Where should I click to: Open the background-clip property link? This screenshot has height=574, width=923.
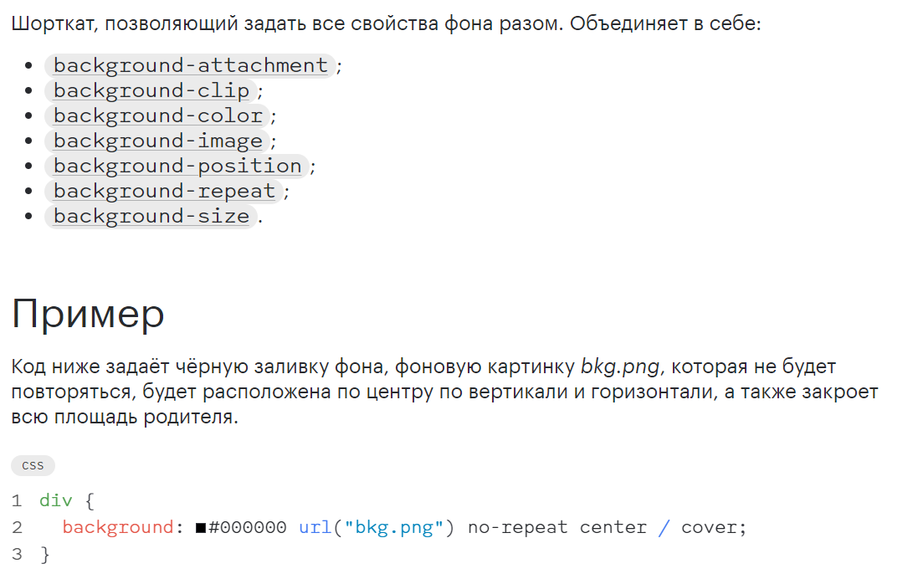(x=151, y=90)
